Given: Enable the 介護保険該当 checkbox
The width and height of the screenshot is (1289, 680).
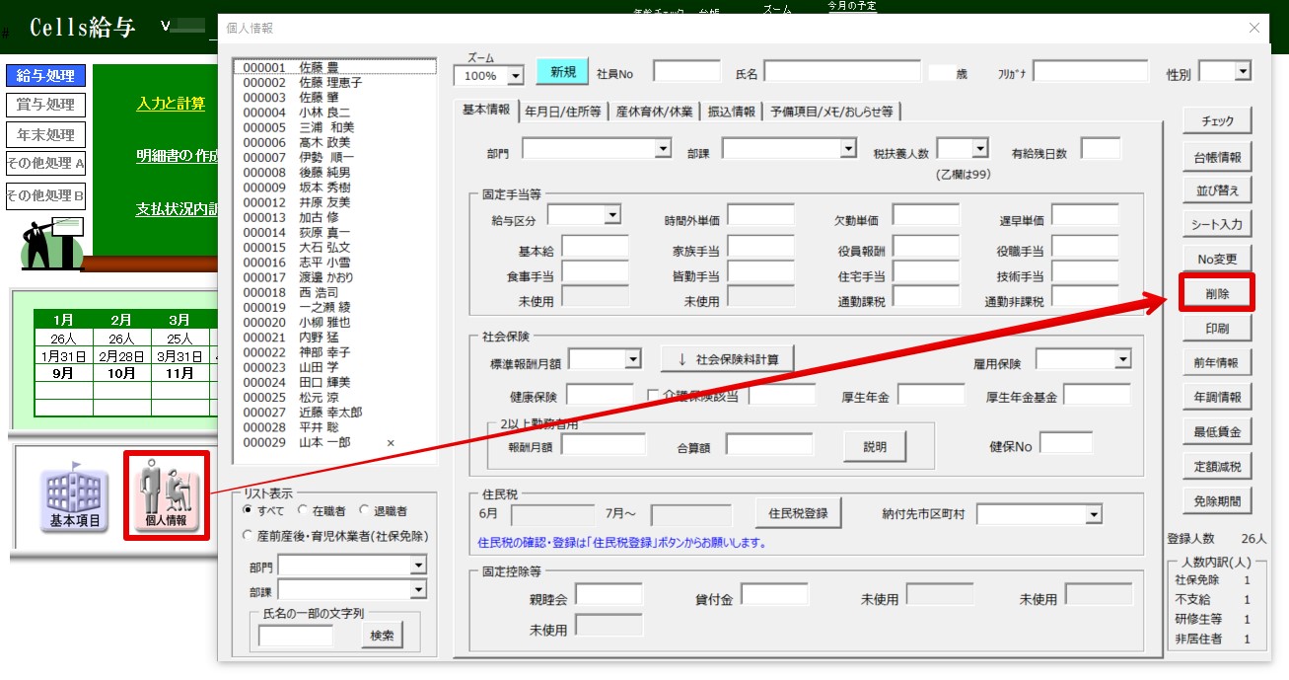Looking at the screenshot, I should click(653, 396).
